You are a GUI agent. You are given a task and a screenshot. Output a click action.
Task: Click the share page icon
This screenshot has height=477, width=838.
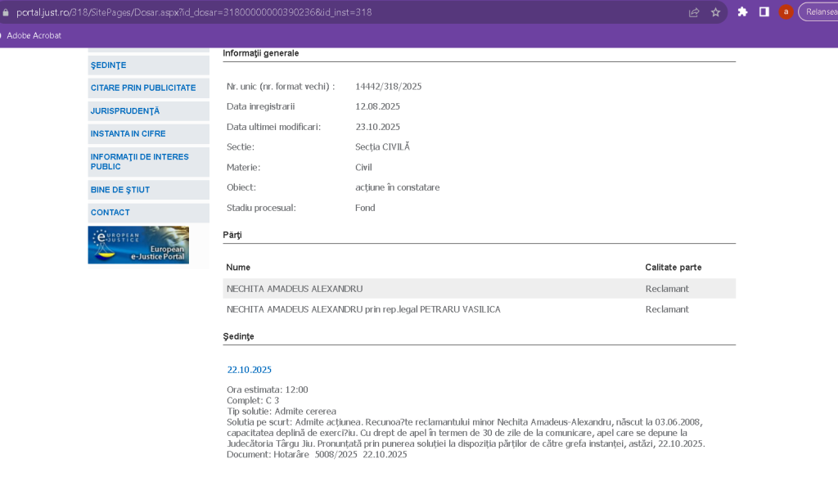click(x=694, y=12)
